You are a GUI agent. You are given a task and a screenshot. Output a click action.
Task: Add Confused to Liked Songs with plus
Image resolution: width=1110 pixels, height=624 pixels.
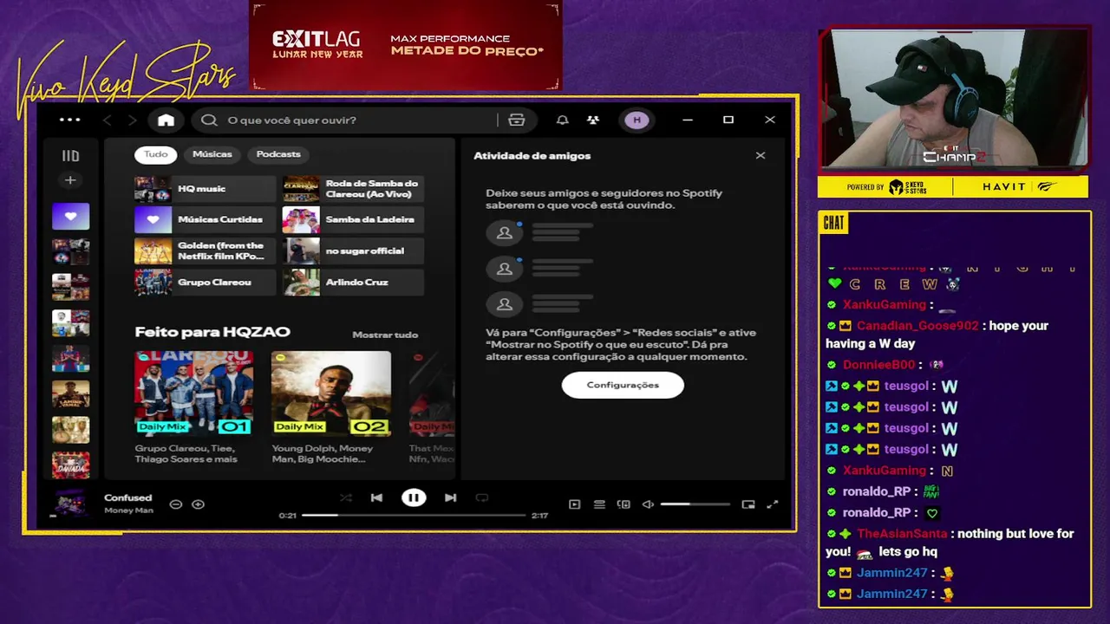tap(198, 504)
